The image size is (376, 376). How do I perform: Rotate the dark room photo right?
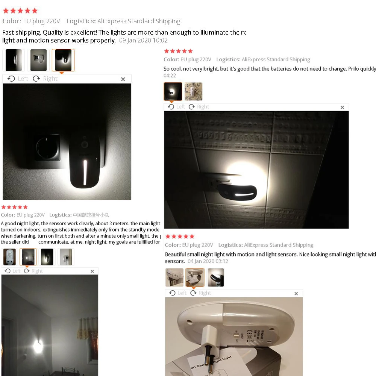33,271
